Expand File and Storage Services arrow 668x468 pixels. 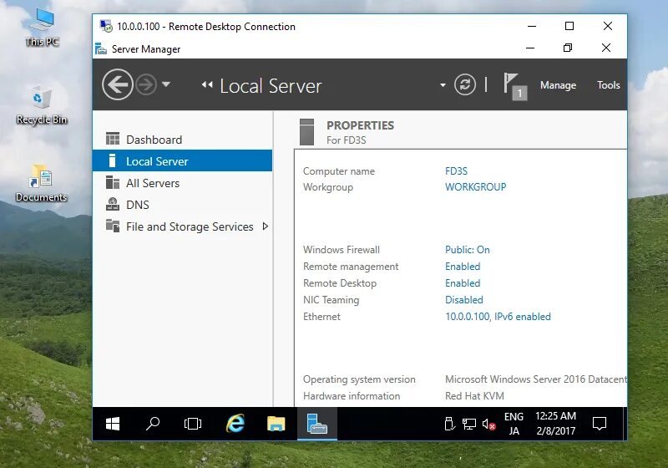266,226
